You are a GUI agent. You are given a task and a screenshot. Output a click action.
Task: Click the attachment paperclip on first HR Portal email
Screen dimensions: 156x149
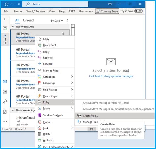[63, 34]
